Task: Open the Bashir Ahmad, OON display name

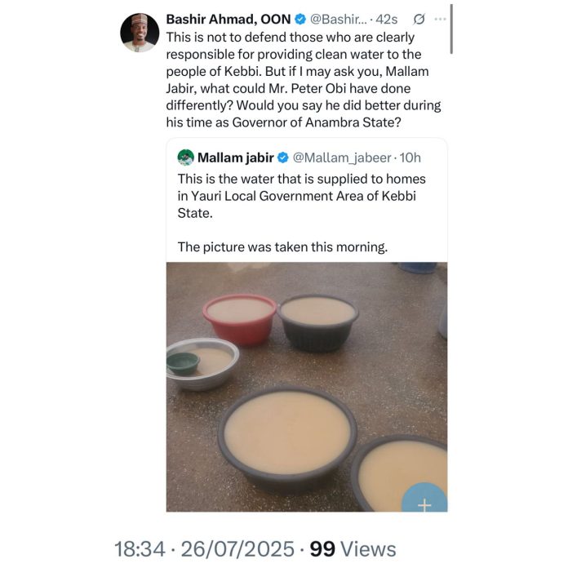Action: (x=229, y=20)
